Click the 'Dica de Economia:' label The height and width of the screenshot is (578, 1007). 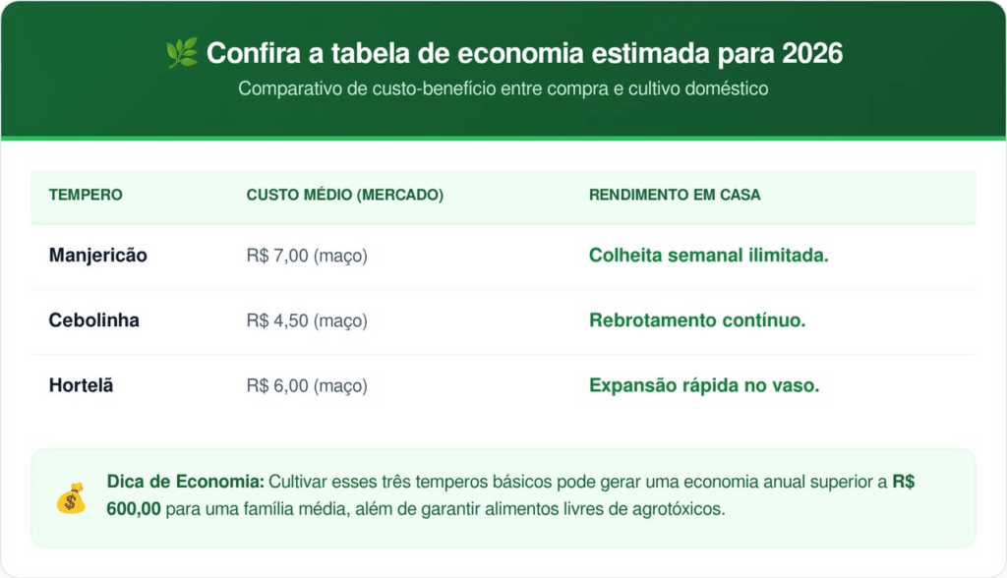point(185,484)
